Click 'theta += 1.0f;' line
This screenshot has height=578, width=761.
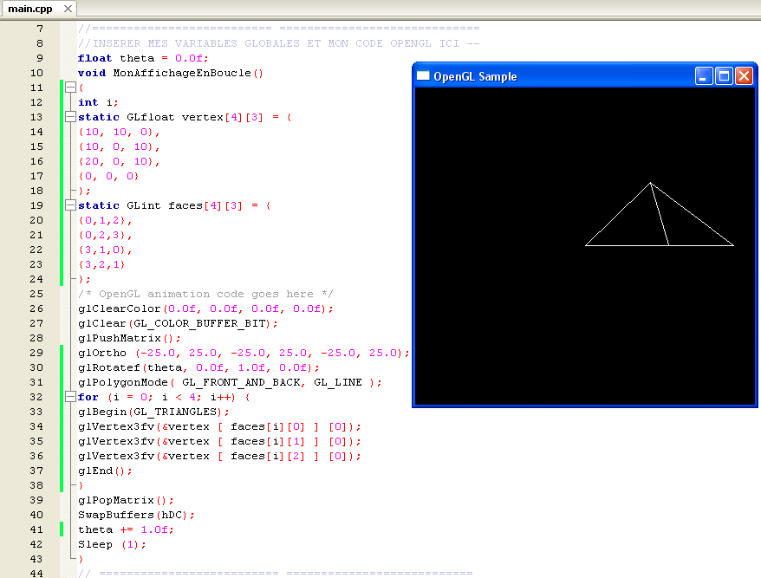(x=126, y=530)
